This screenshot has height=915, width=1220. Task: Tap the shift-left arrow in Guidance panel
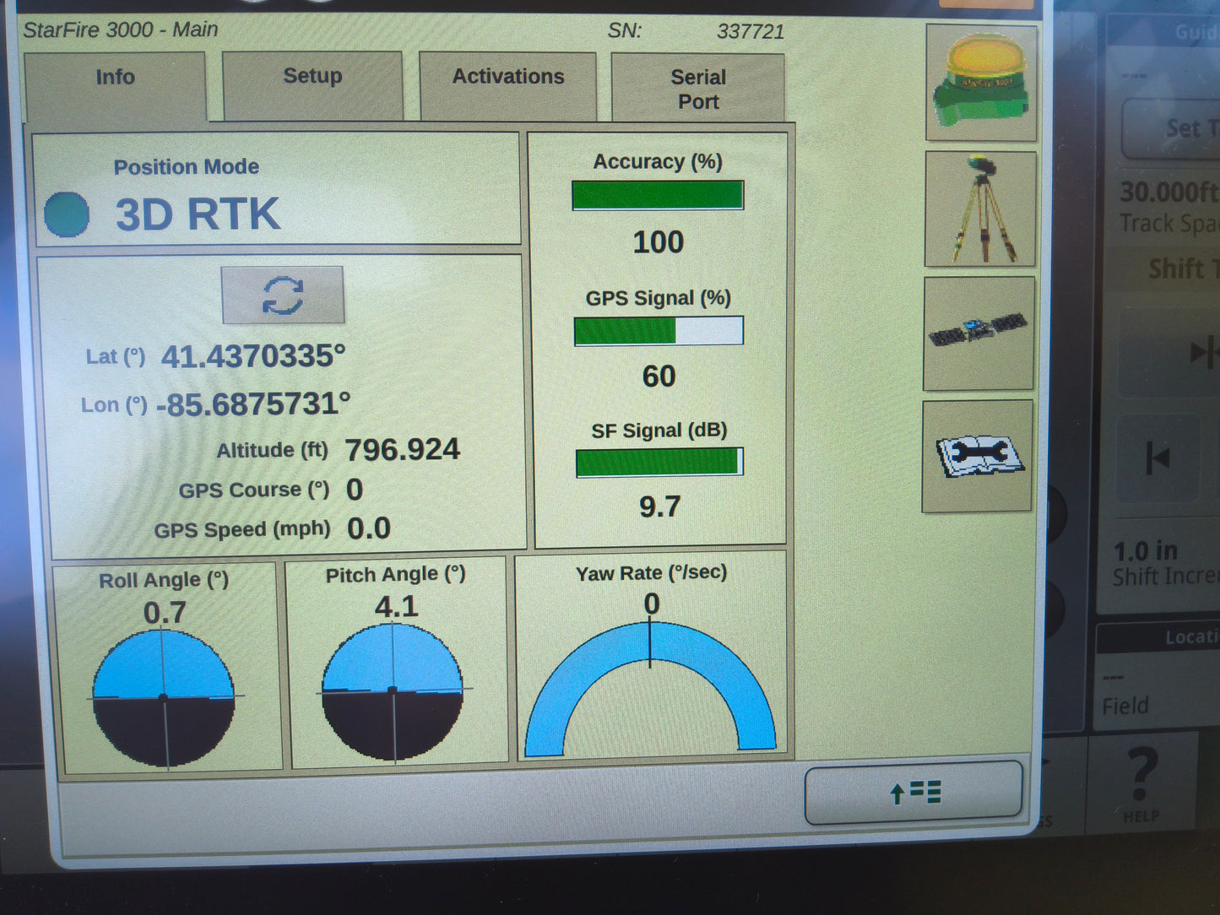1158,459
